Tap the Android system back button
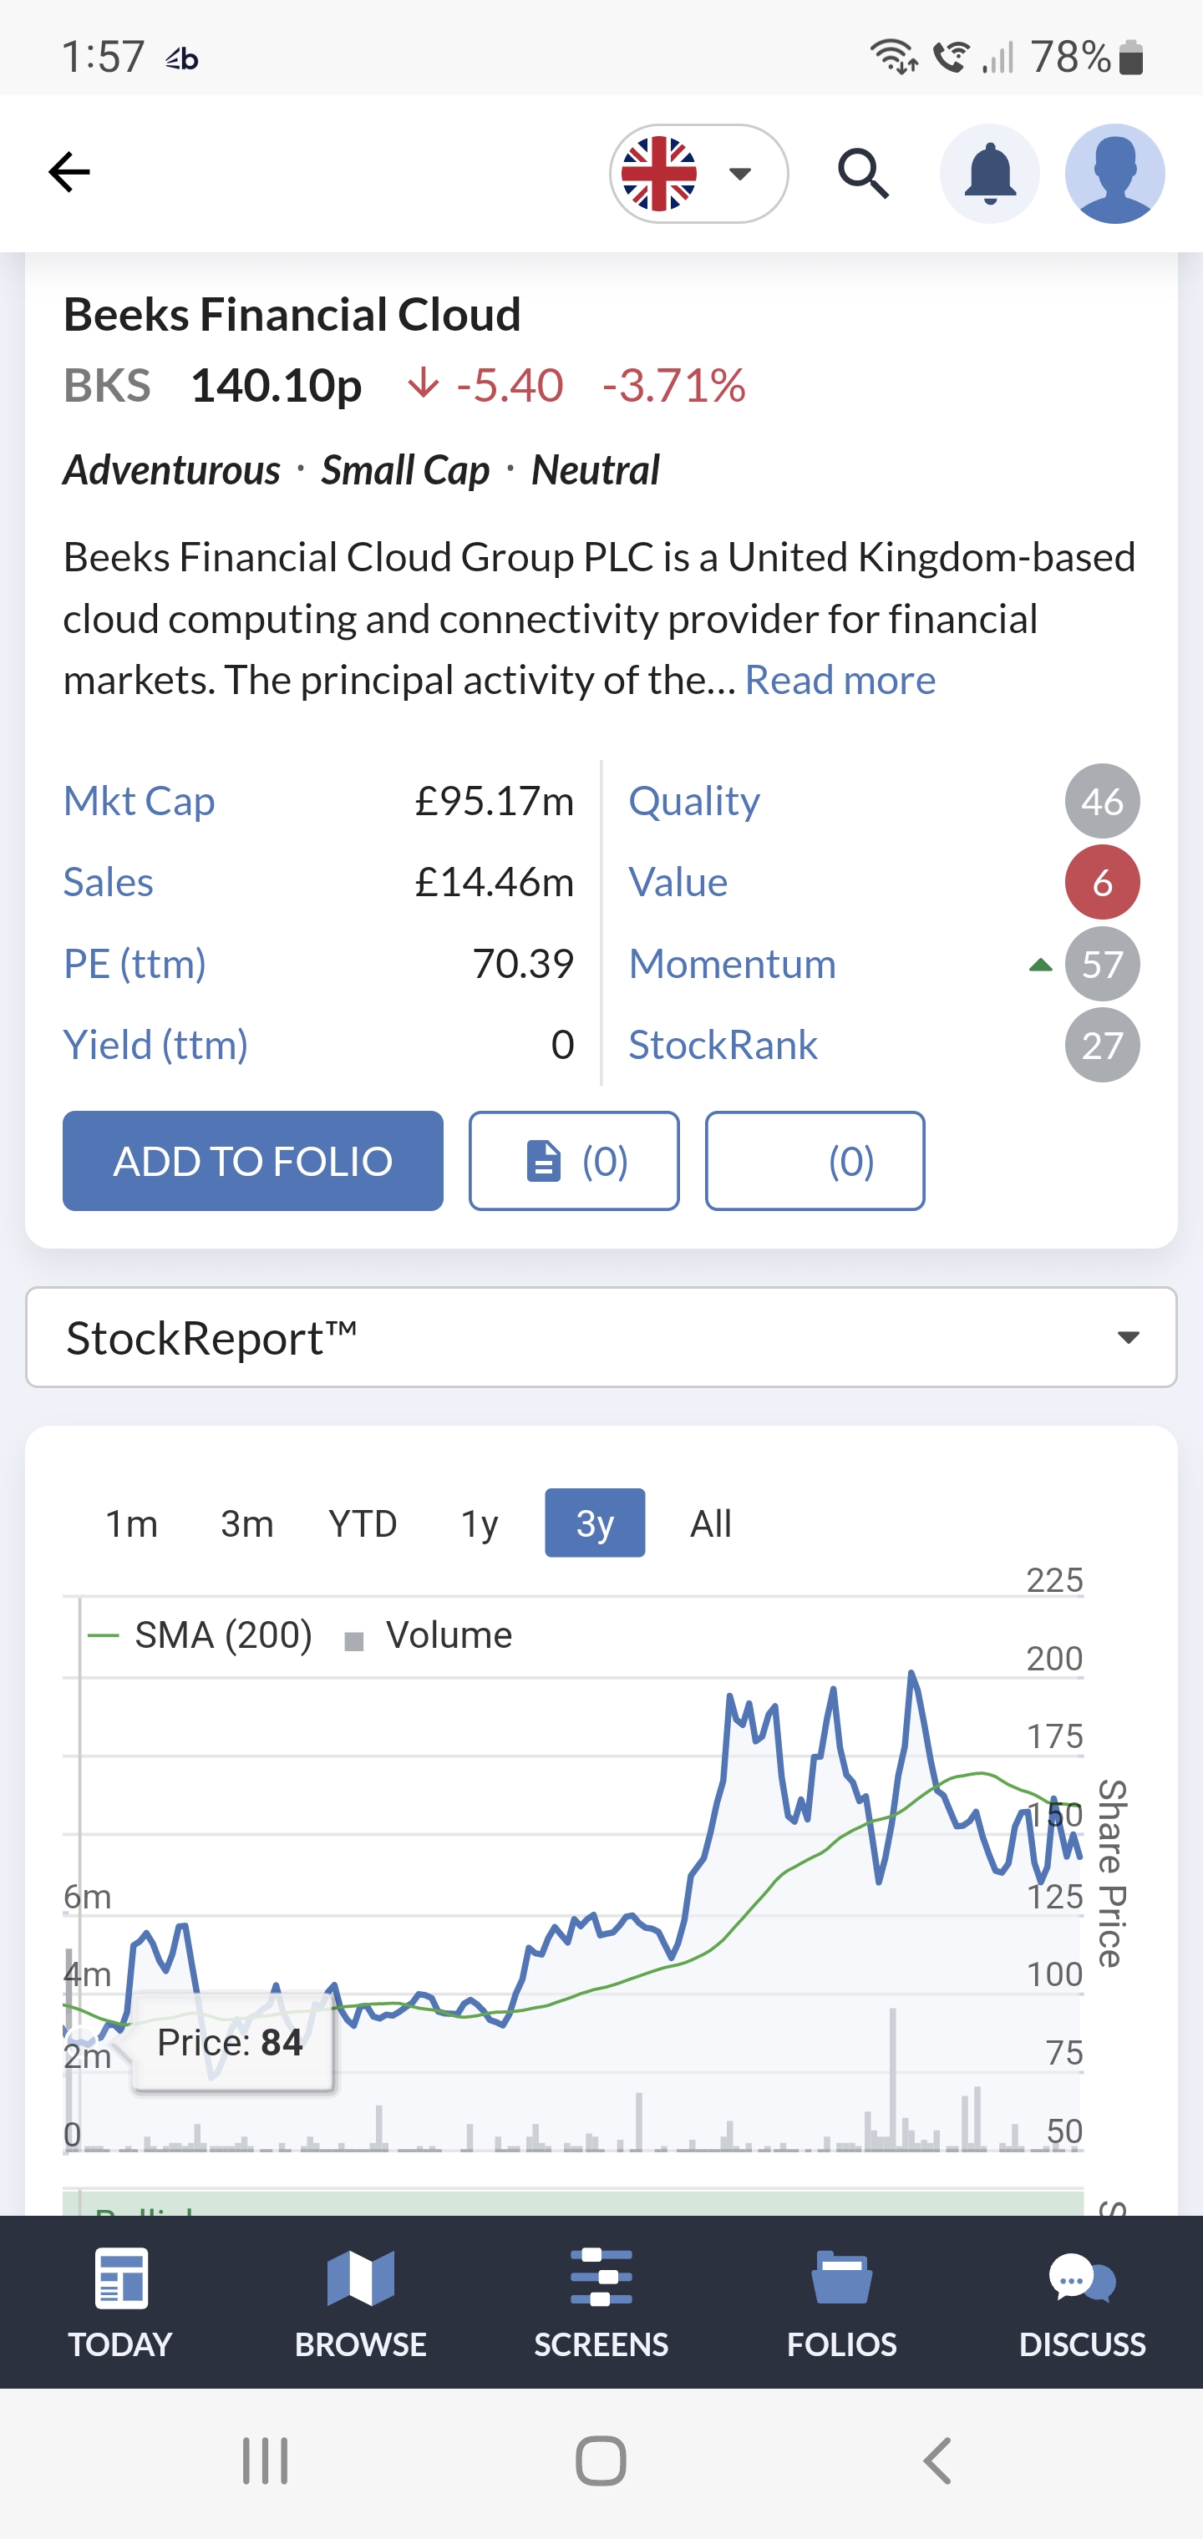 [937, 2461]
